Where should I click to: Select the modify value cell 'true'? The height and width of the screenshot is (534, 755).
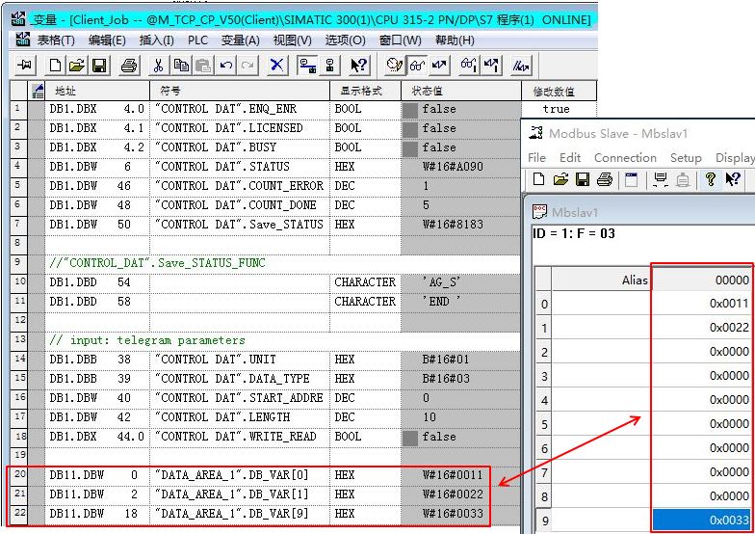(x=559, y=109)
